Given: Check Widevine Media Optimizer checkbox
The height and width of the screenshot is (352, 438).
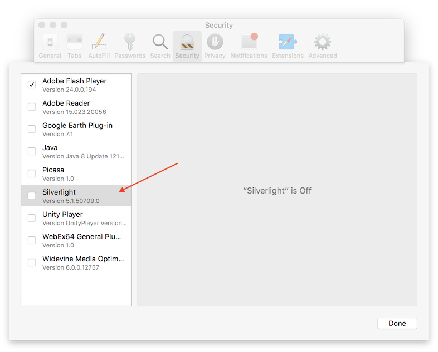Looking at the screenshot, I should click(x=32, y=262).
